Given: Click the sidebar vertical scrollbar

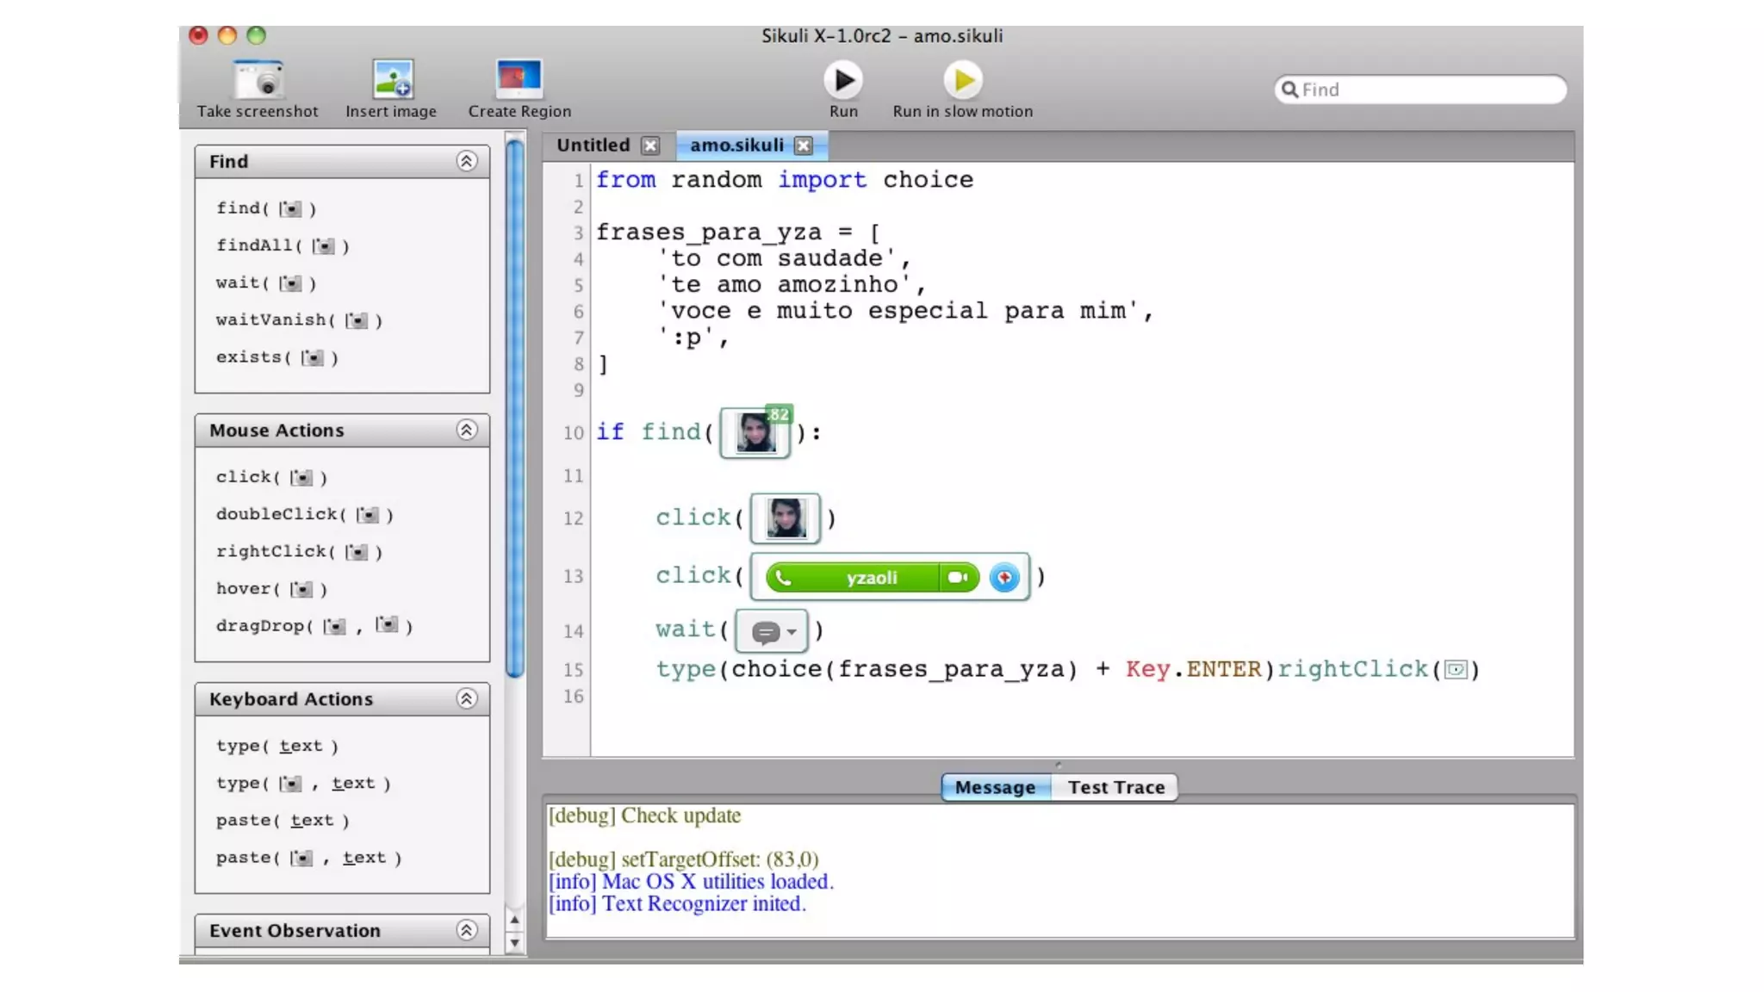Looking at the screenshot, I should (x=515, y=405).
